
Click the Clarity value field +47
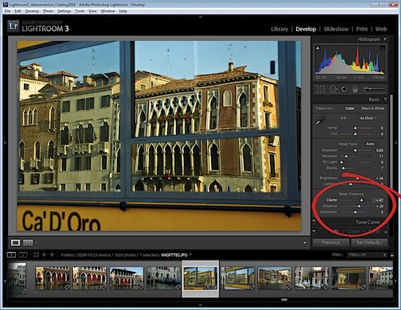point(378,200)
